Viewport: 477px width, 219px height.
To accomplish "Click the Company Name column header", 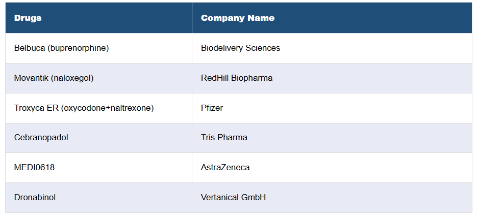I will coord(237,18).
